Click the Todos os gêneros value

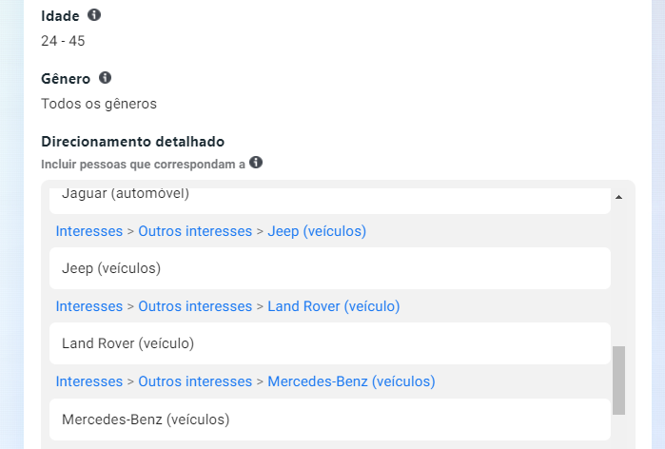pyautogui.click(x=99, y=104)
